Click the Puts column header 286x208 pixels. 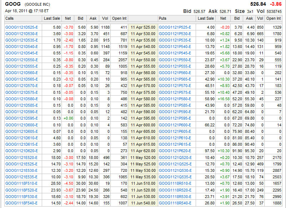point(163,18)
